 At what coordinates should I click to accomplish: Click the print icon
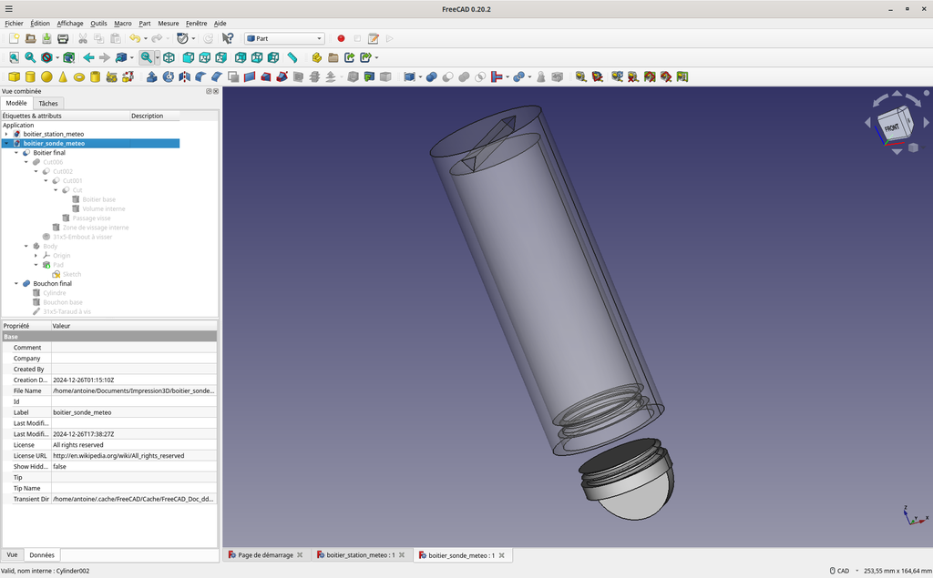coord(63,38)
